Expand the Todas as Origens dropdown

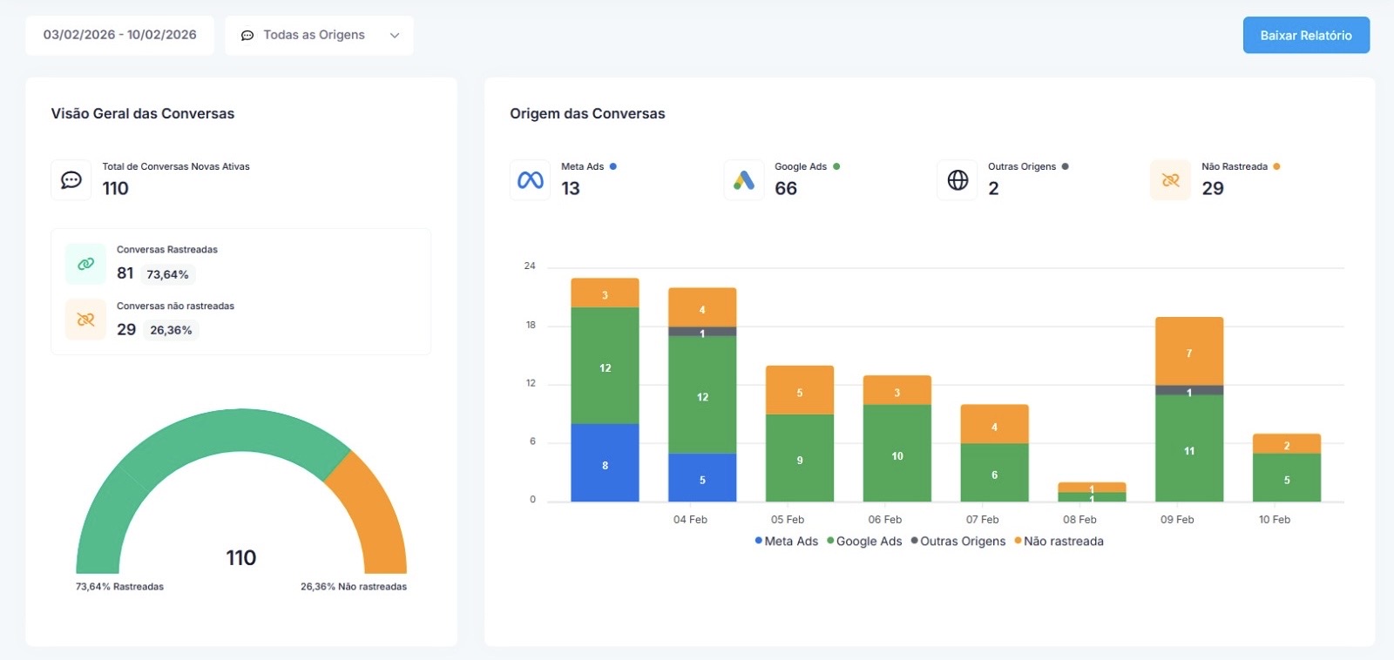pos(319,35)
